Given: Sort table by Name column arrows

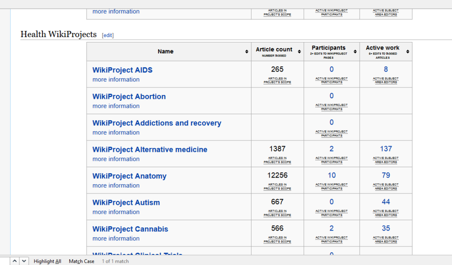Looking at the screenshot, I should (x=247, y=52).
